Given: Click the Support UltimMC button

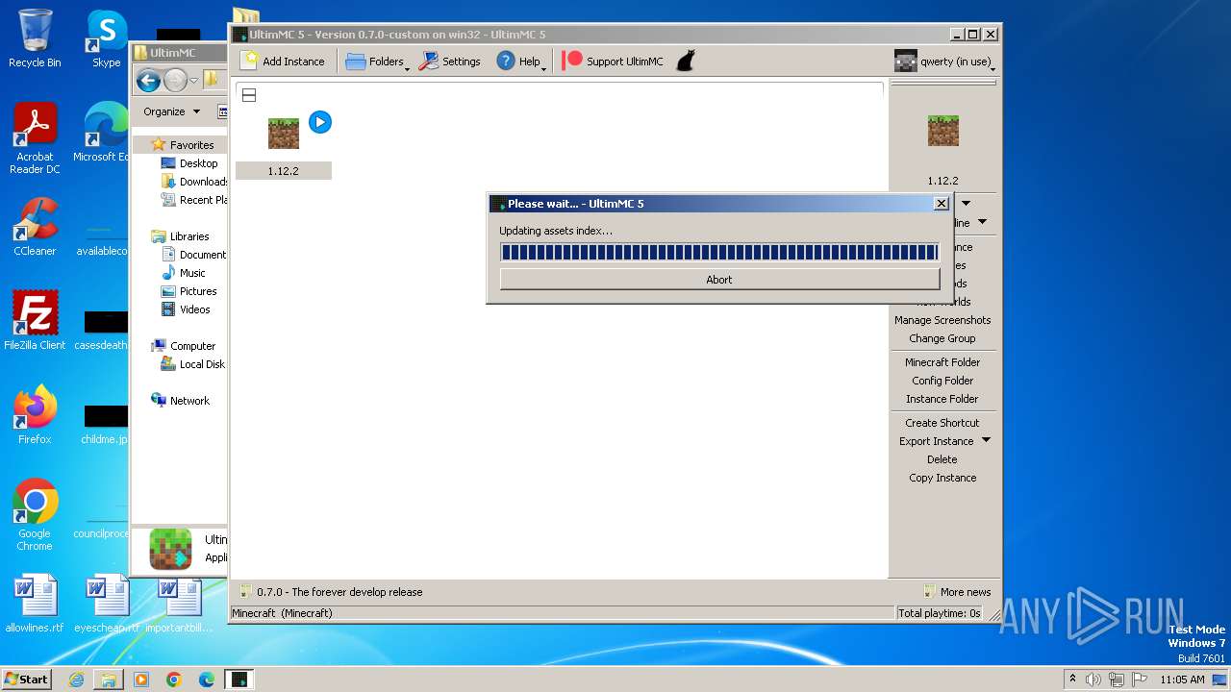Looking at the screenshot, I should tap(613, 62).
